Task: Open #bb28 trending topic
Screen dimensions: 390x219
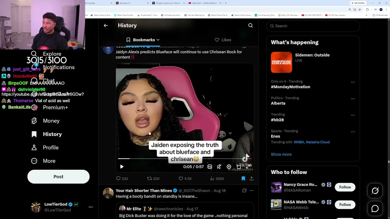Action: 277,120
